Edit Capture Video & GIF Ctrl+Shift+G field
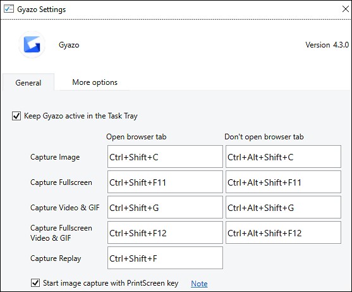The height and width of the screenshot is (292, 352). 165,207
